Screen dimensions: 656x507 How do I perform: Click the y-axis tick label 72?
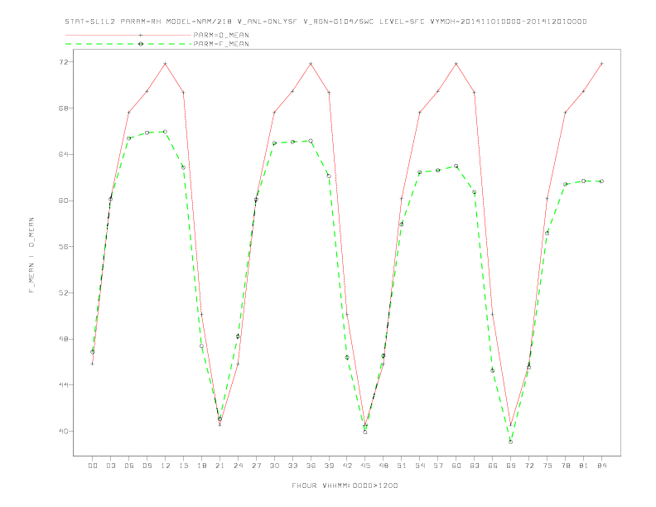pos(65,62)
